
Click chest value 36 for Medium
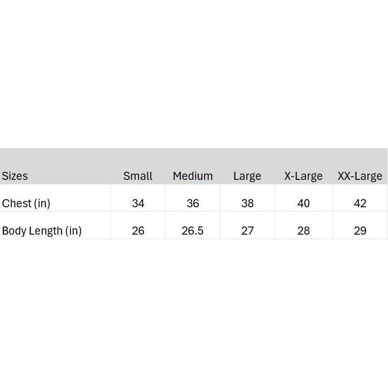tap(193, 203)
